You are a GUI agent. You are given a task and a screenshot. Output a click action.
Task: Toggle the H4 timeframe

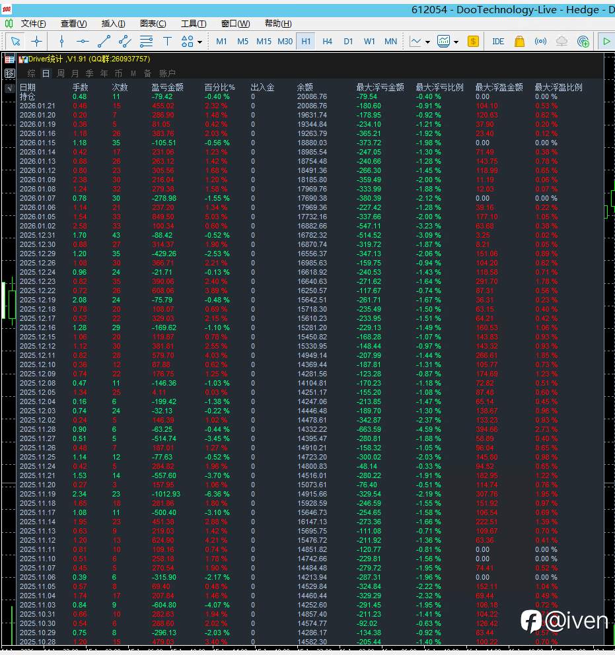[x=327, y=42]
